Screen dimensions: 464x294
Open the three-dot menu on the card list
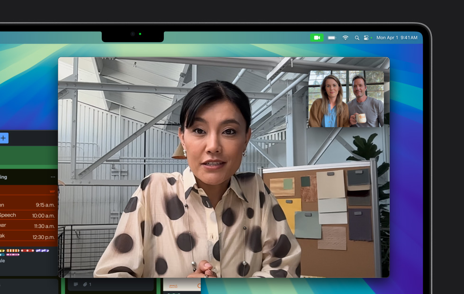click(x=53, y=177)
